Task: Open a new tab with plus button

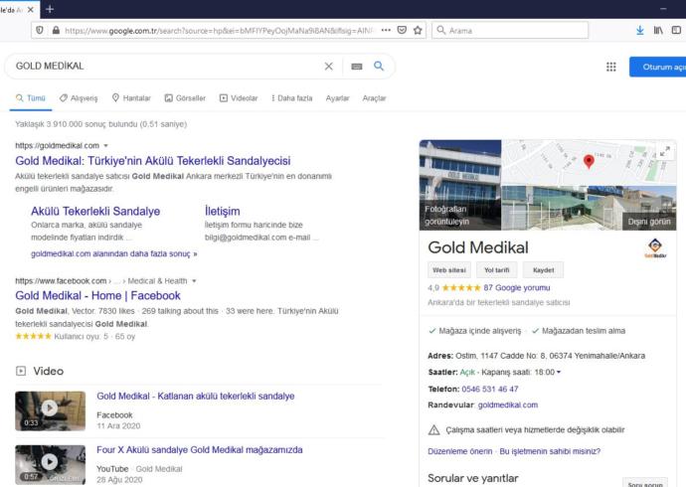Action: (x=50, y=9)
